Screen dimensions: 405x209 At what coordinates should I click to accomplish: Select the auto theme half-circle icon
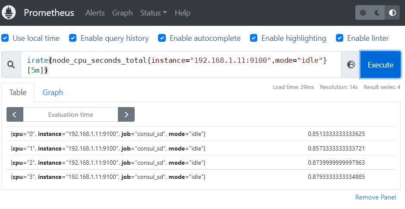(x=392, y=12)
